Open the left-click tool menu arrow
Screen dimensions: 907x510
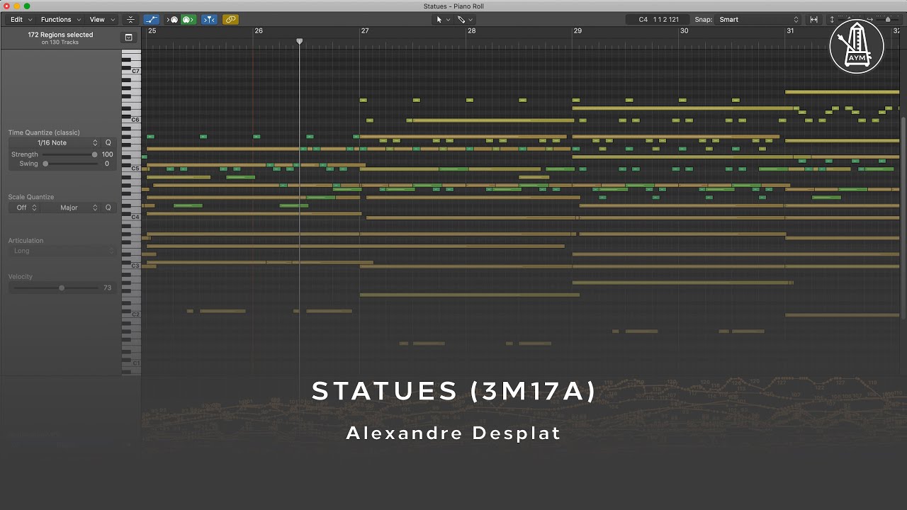tap(449, 20)
